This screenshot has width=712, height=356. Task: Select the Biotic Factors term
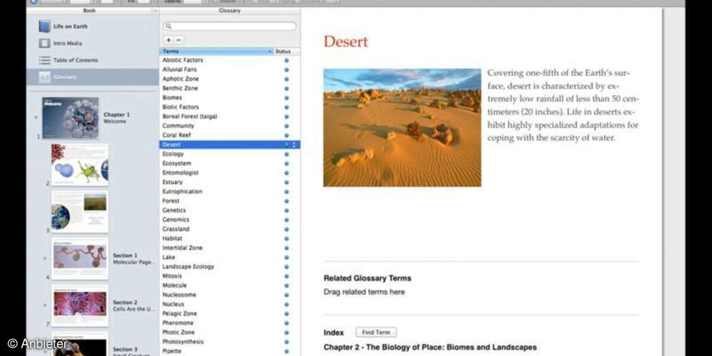(x=180, y=107)
